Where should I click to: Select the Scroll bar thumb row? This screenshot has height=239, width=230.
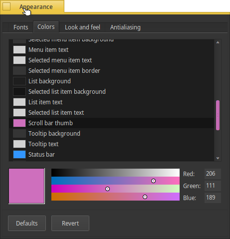111,123
